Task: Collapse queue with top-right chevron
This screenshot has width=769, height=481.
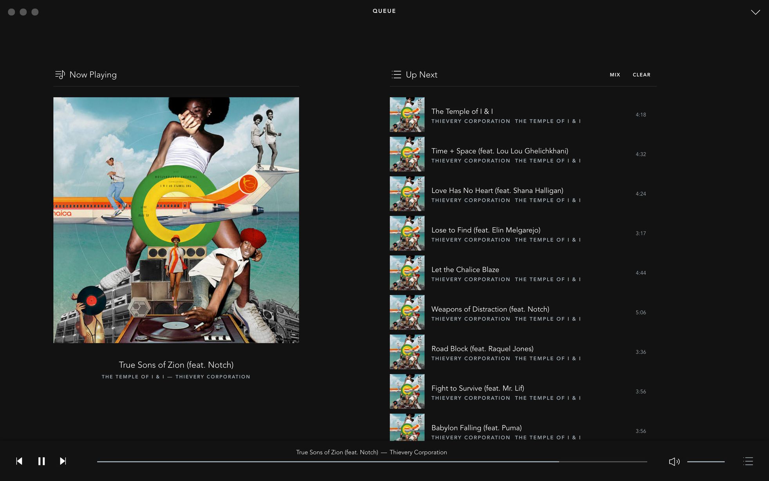Action: [x=755, y=12]
